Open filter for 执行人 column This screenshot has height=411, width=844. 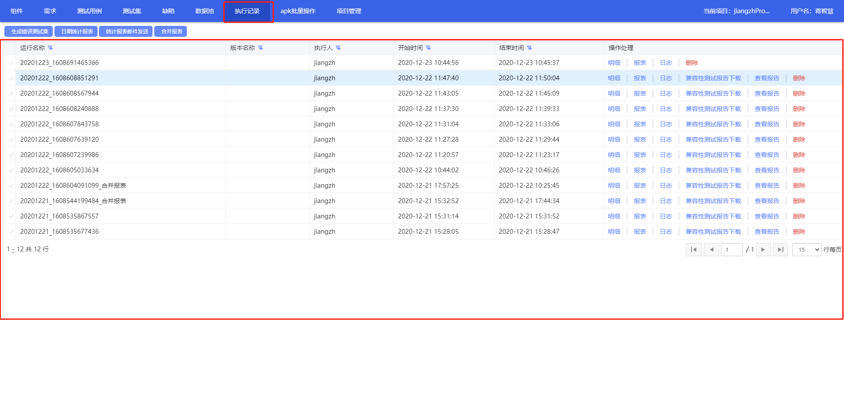point(338,48)
